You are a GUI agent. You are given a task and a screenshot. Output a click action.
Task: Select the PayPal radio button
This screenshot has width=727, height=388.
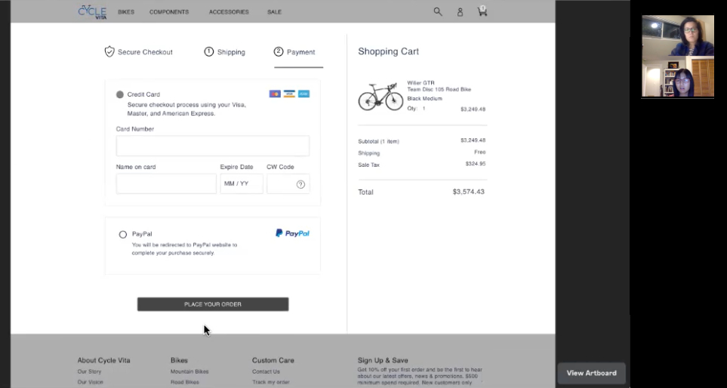123,234
